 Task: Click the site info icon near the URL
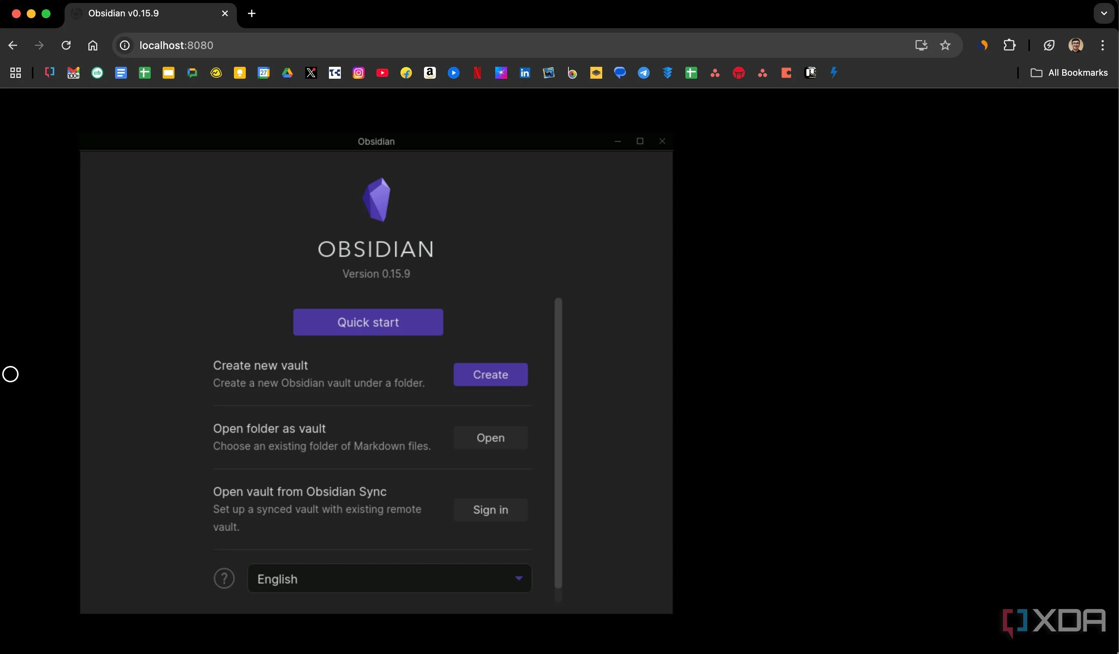[x=124, y=45]
